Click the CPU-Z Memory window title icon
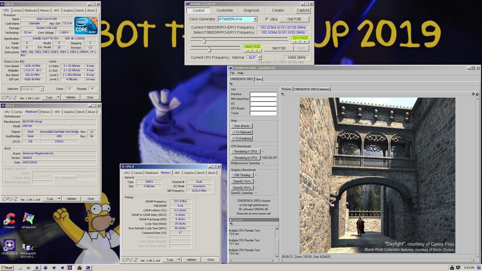This screenshot has height=271, width=482. click(123, 167)
